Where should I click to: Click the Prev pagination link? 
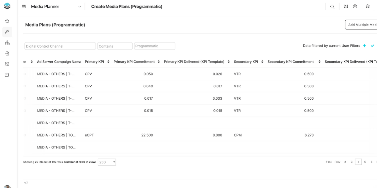coord(337,162)
